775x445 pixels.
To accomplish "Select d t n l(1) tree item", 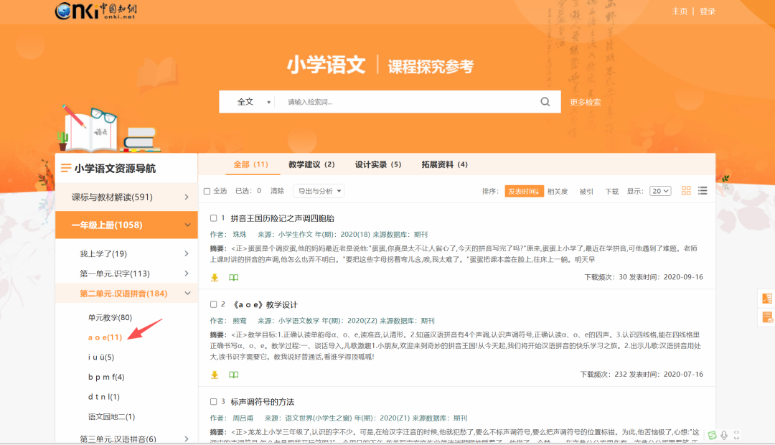I will 104,396.
